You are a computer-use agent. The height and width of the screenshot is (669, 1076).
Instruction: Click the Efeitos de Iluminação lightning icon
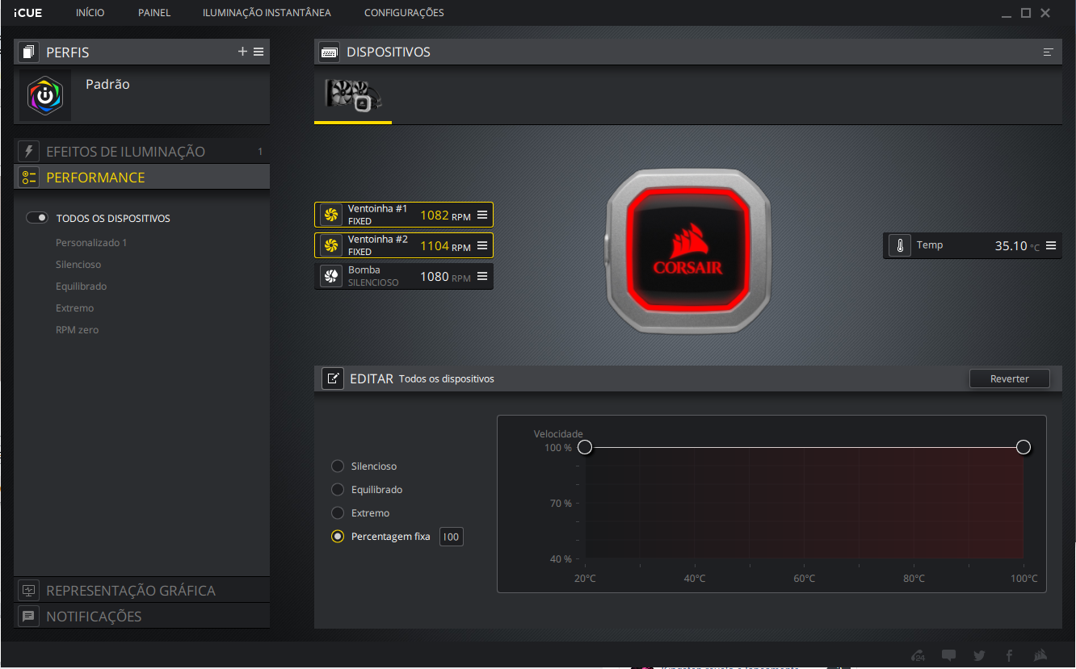click(29, 151)
